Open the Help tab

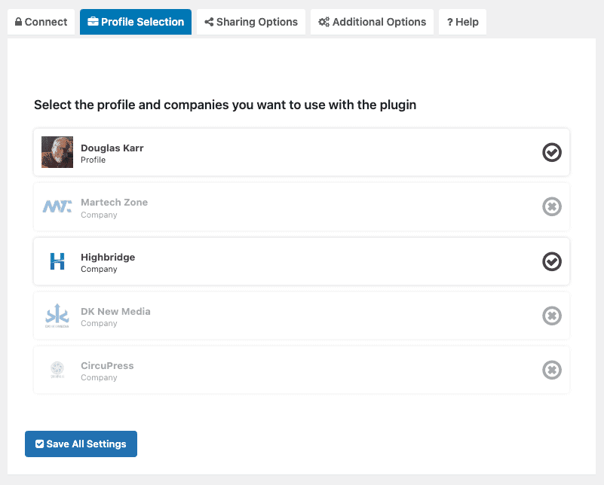coord(462,22)
